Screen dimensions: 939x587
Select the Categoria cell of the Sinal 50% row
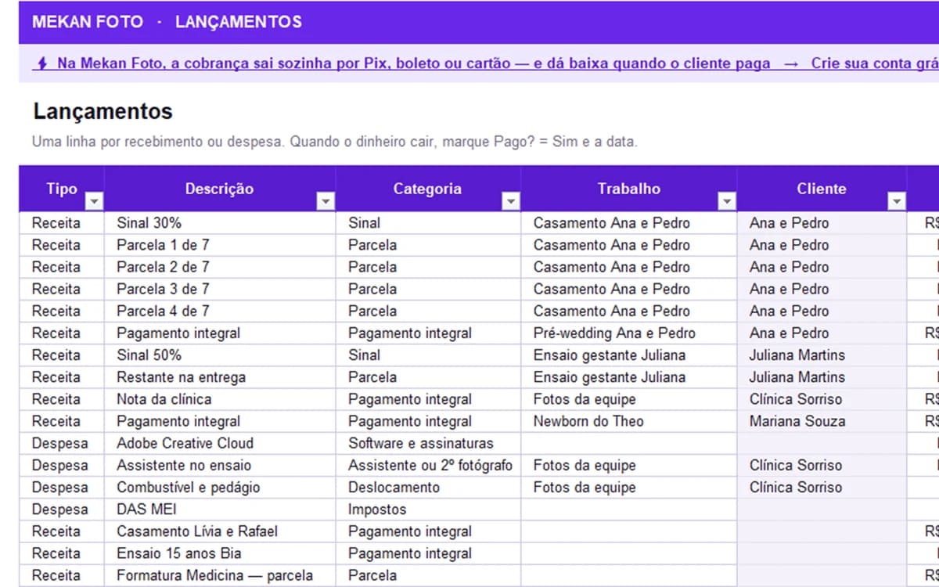point(428,355)
